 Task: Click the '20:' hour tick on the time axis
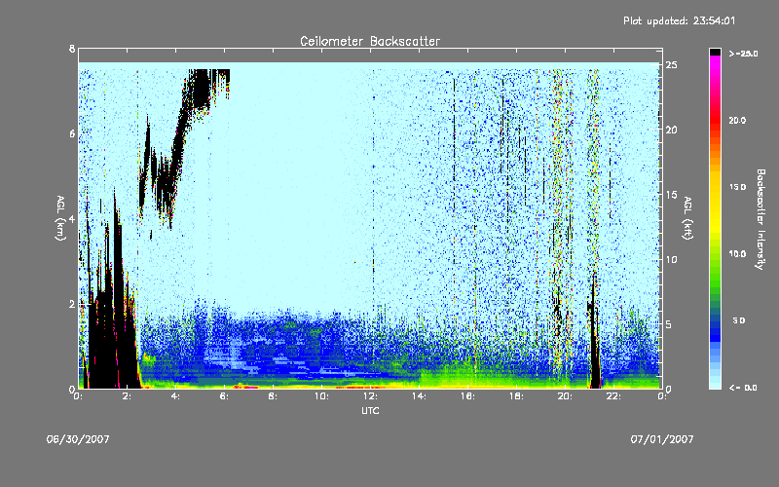(x=565, y=396)
